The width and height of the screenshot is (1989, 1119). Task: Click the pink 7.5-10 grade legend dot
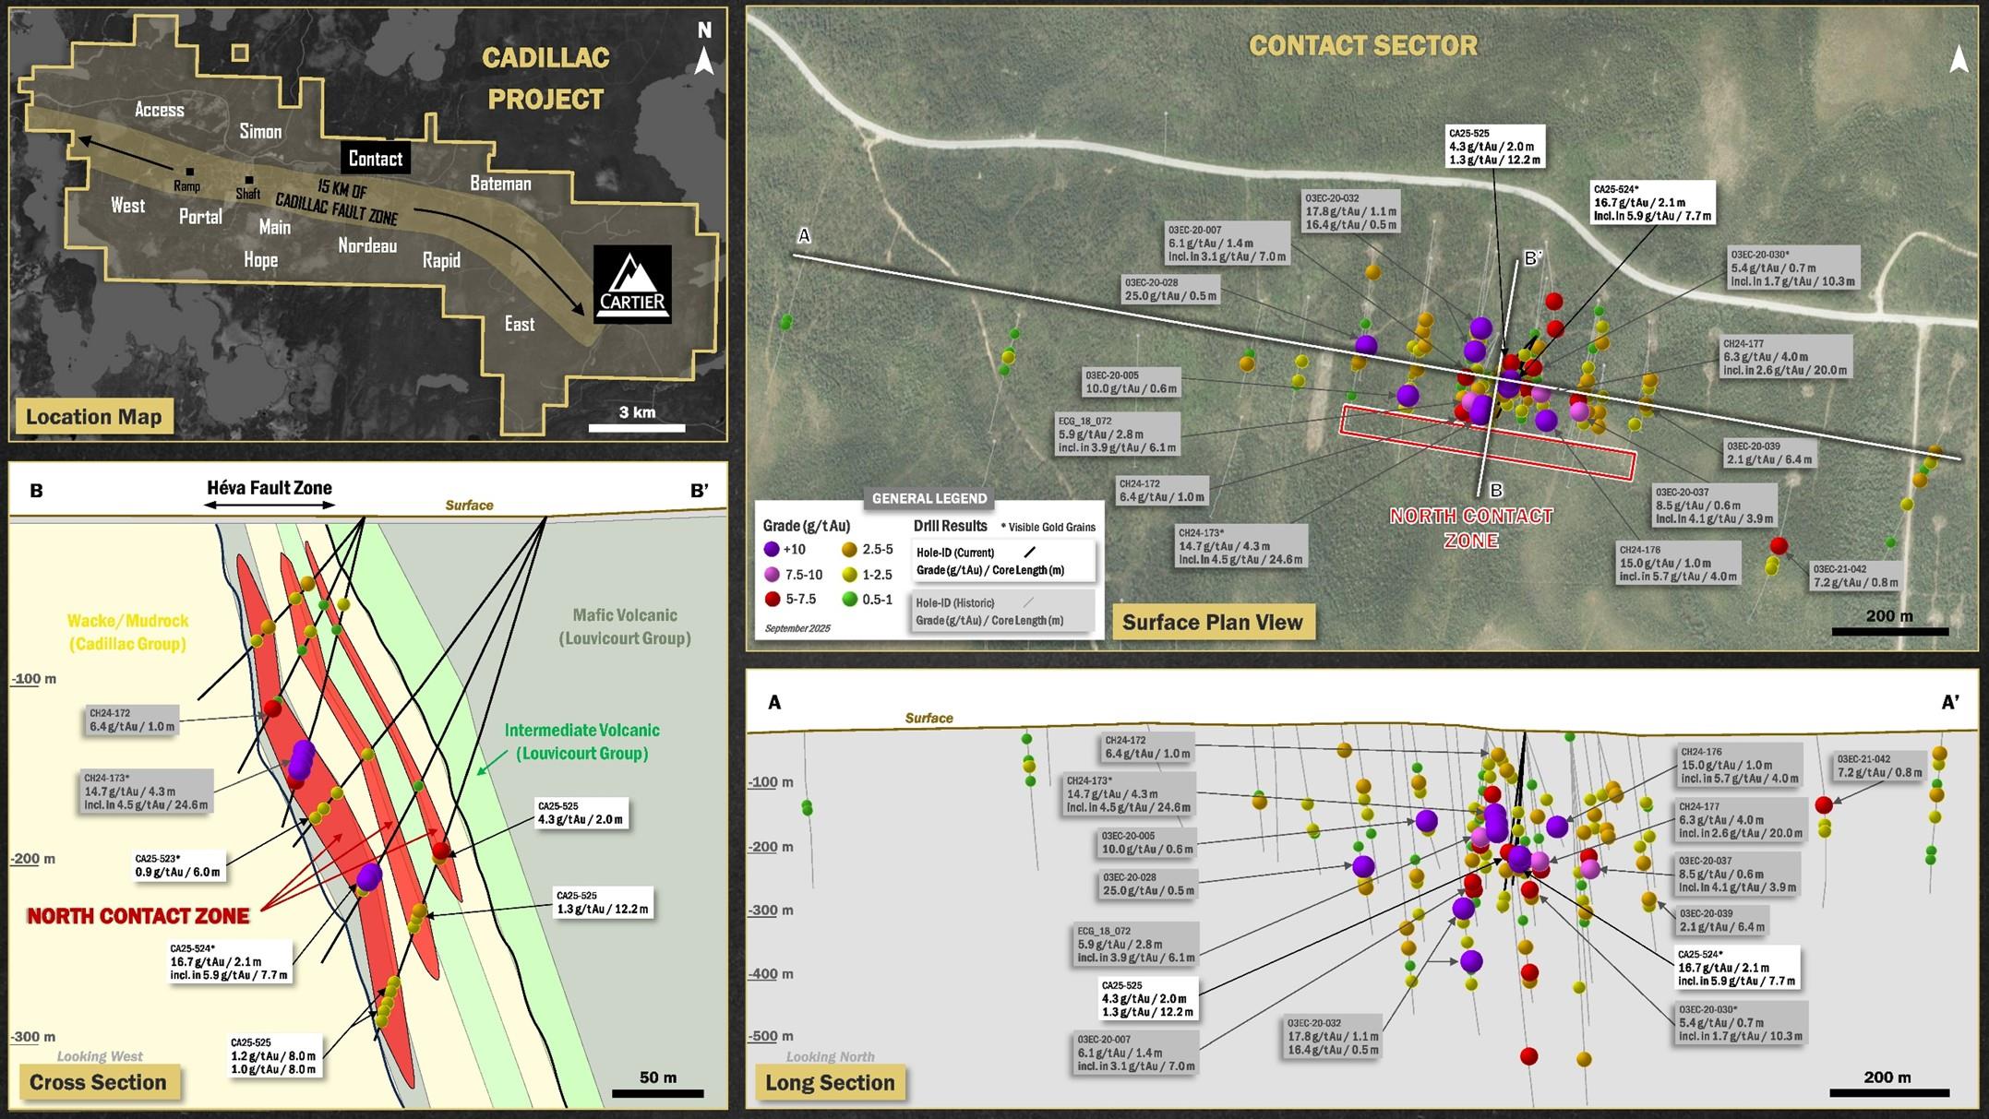click(x=772, y=575)
